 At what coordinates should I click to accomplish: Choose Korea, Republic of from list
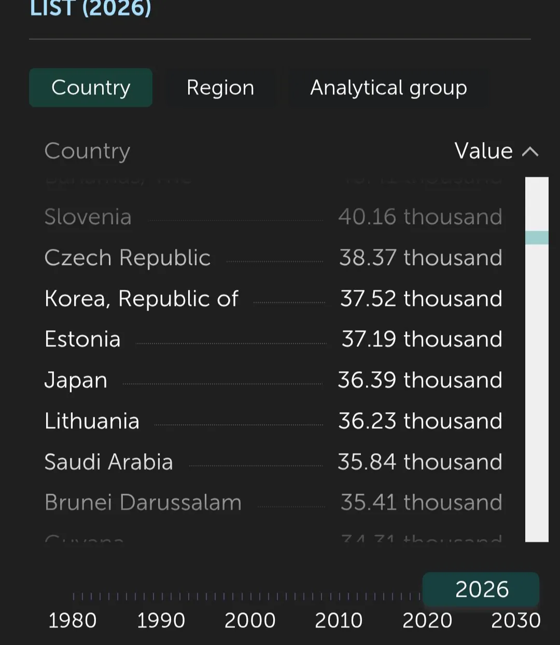142,299
